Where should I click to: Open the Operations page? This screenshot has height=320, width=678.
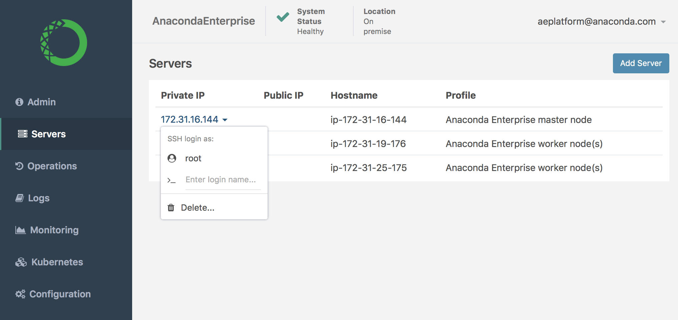(52, 166)
